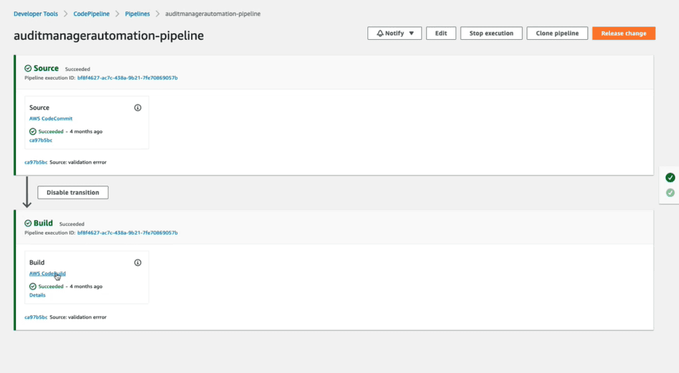
Task: Click the Release change button
Action: click(x=623, y=33)
